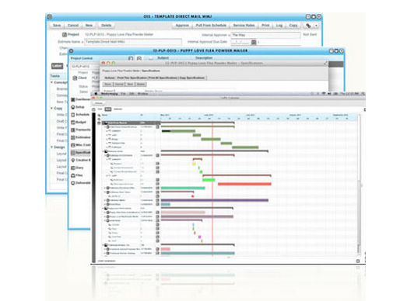Click Save in the Template Direct Mail estimate window
Screen dimensions: 393x301
(x=57, y=26)
